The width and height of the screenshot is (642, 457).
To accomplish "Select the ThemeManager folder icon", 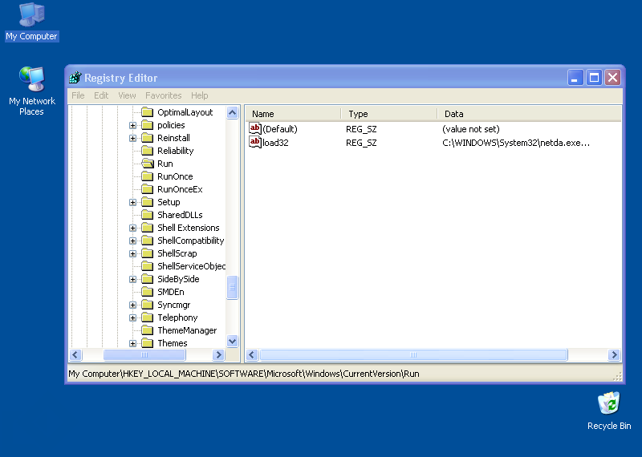I will click(148, 330).
